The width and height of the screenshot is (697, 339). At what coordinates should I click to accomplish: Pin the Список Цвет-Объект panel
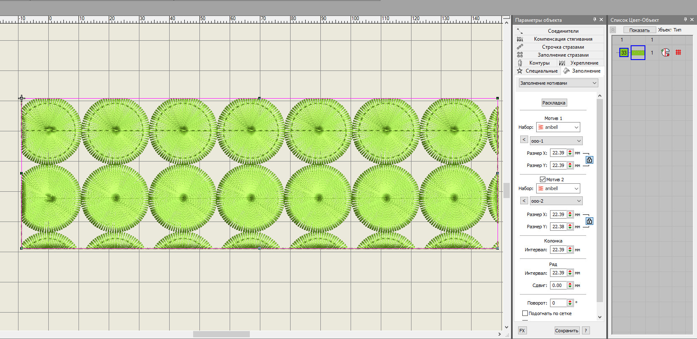coord(685,20)
